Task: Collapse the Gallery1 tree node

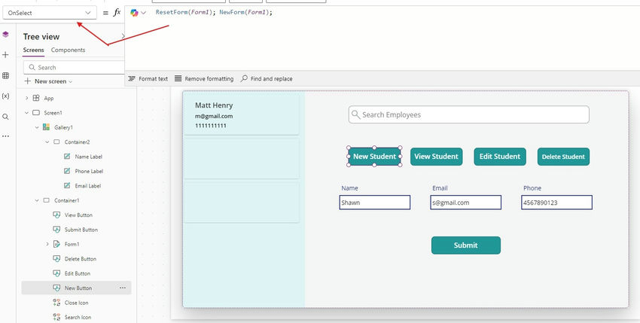Action: 36,127
